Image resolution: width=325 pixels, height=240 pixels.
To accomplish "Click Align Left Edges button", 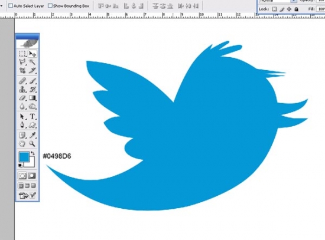I will coord(126,6).
